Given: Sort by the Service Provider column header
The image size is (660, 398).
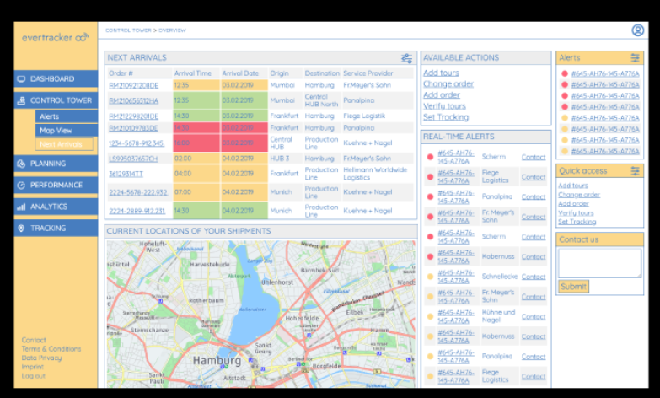Looking at the screenshot, I should (x=368, y=73).
